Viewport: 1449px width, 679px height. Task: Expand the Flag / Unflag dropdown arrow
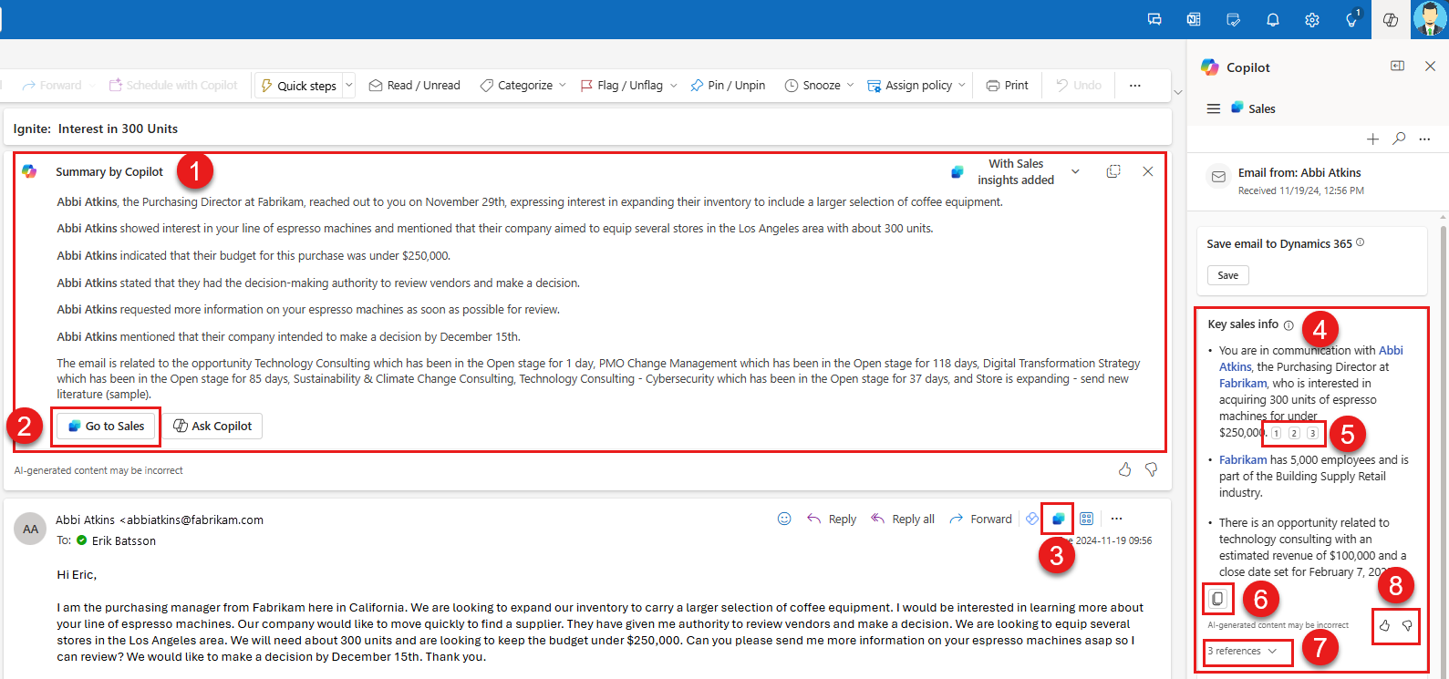pos(674,85)
